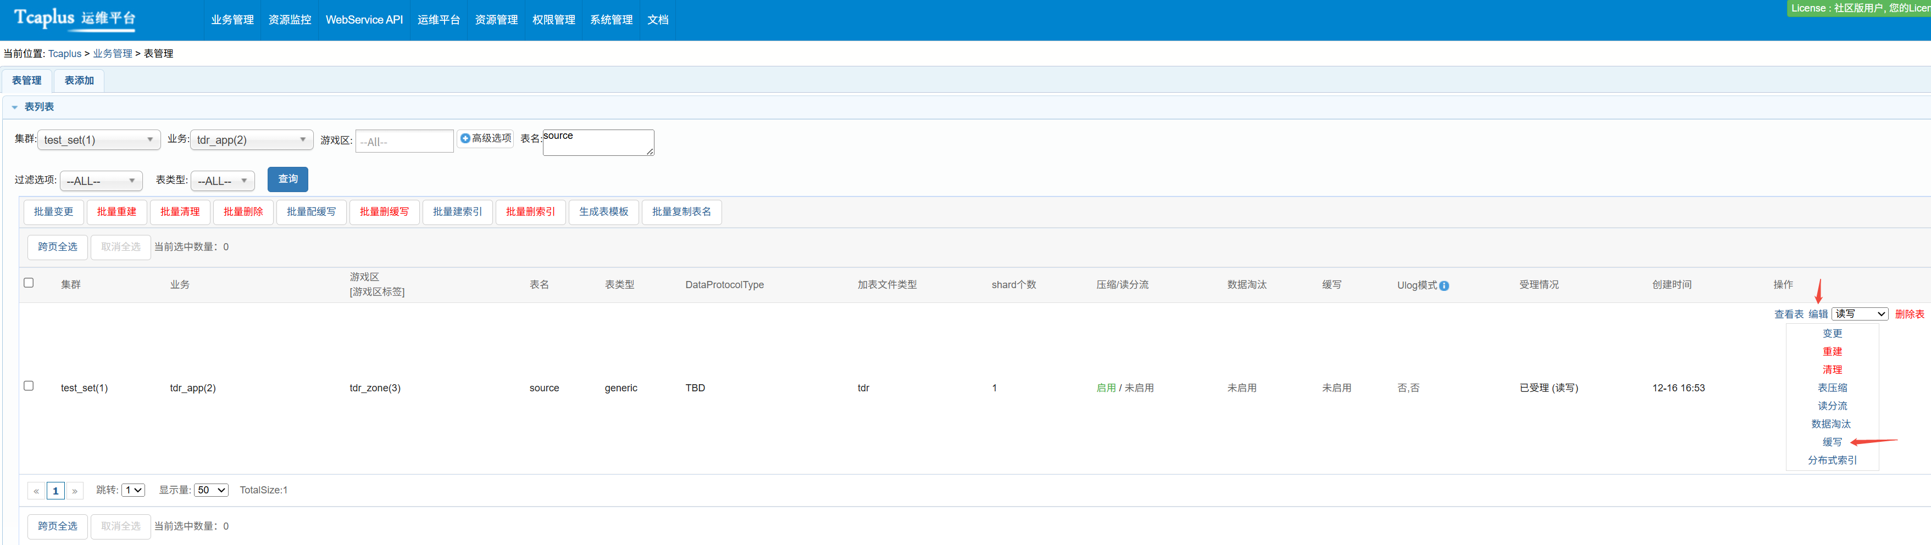
Task: Click 批量重建 button
Action: (x=116, y=212)
